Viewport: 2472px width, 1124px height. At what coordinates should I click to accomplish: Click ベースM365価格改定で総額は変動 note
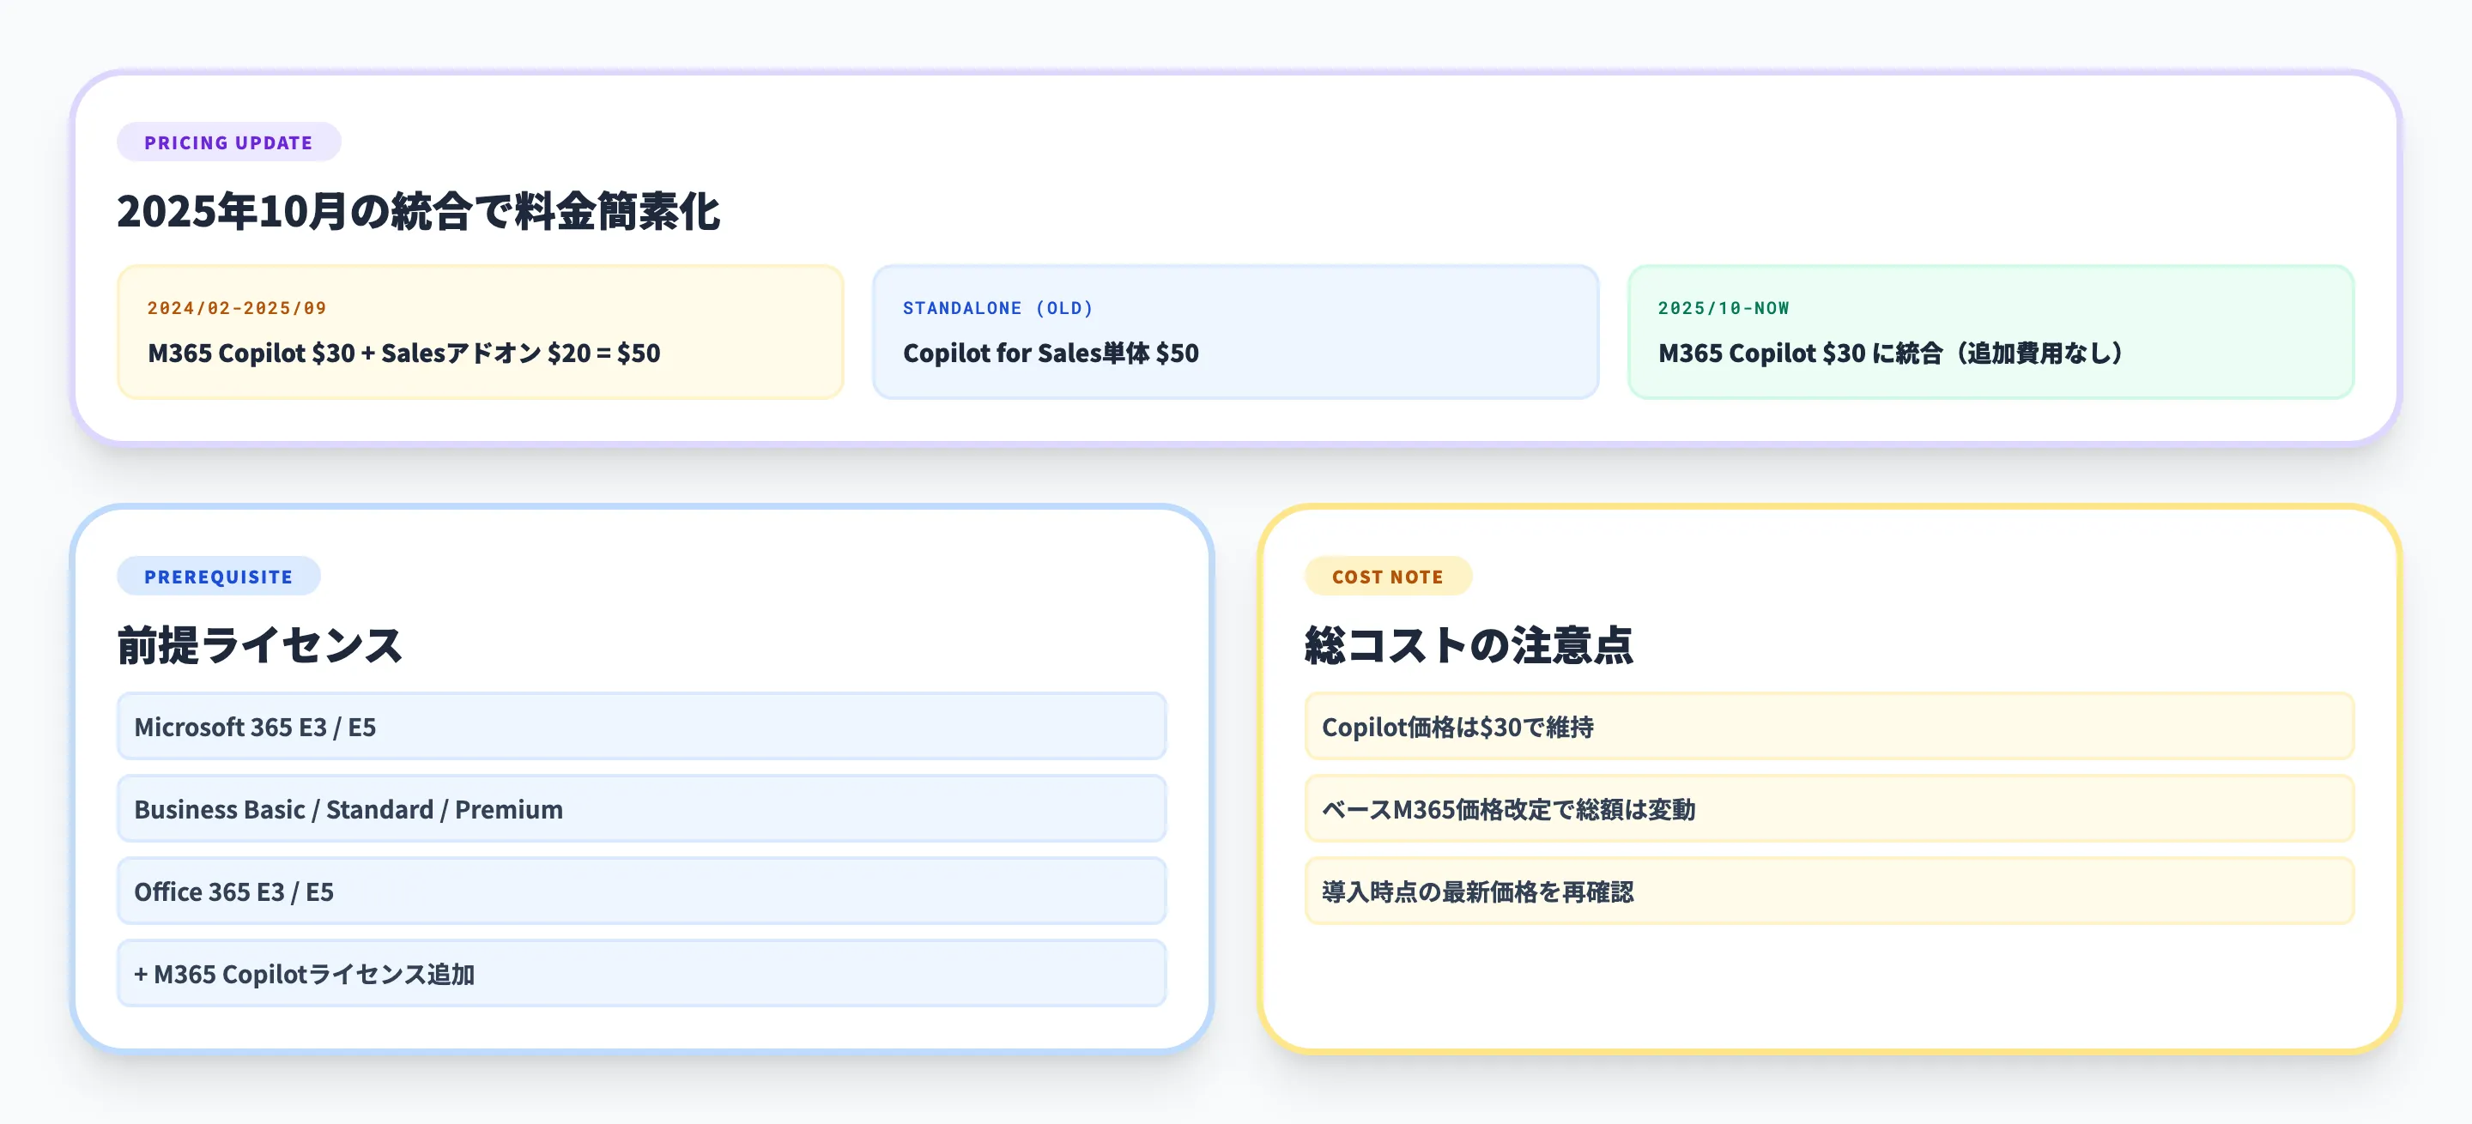[1828, 808]
